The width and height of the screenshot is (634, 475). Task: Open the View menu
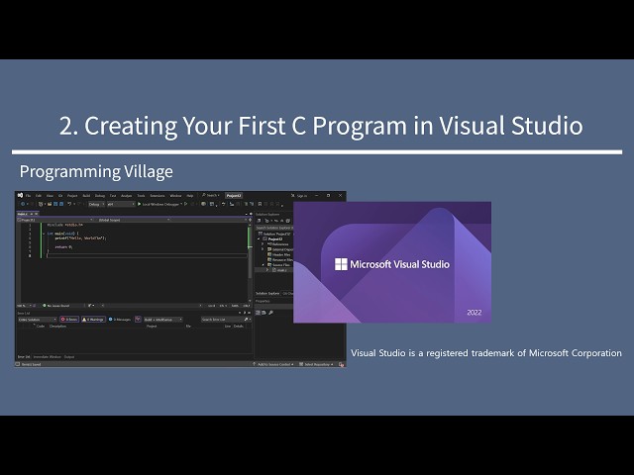(x=50, y=196)
